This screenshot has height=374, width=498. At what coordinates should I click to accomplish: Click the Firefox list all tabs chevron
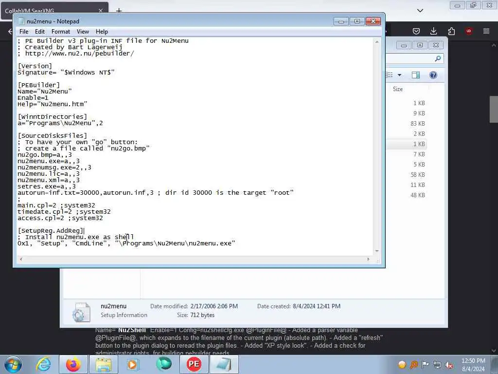[x=420, y=11]
